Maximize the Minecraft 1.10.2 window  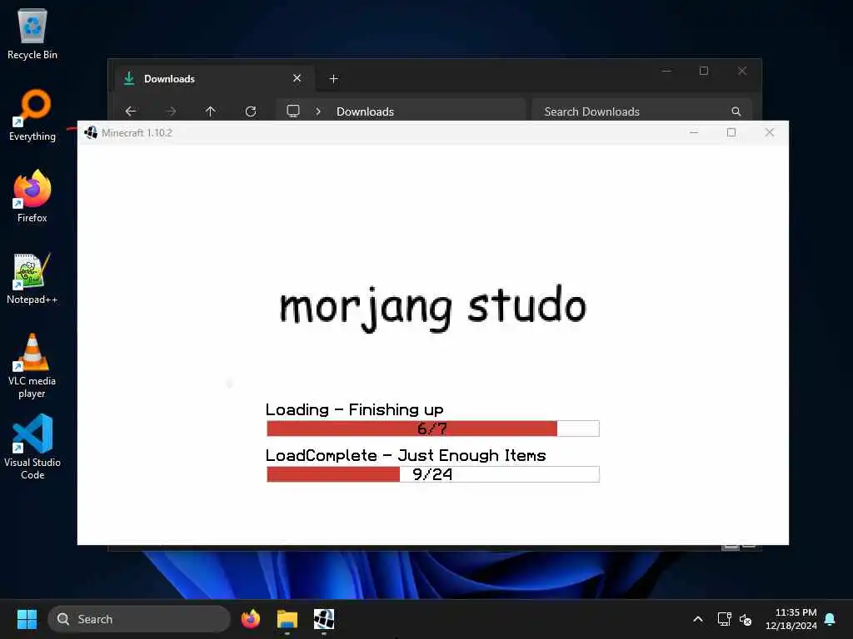click(x=731, y=132)
